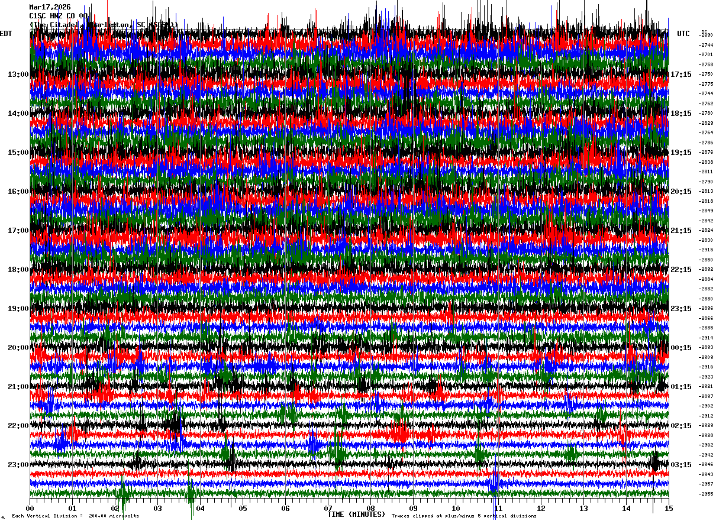Click minute 05 on the time axis
This screenshot has height=524, width=716.
[x=243, y=509]
